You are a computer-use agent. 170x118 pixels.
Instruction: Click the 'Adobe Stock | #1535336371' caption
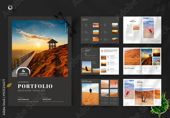tap(4, 97)
